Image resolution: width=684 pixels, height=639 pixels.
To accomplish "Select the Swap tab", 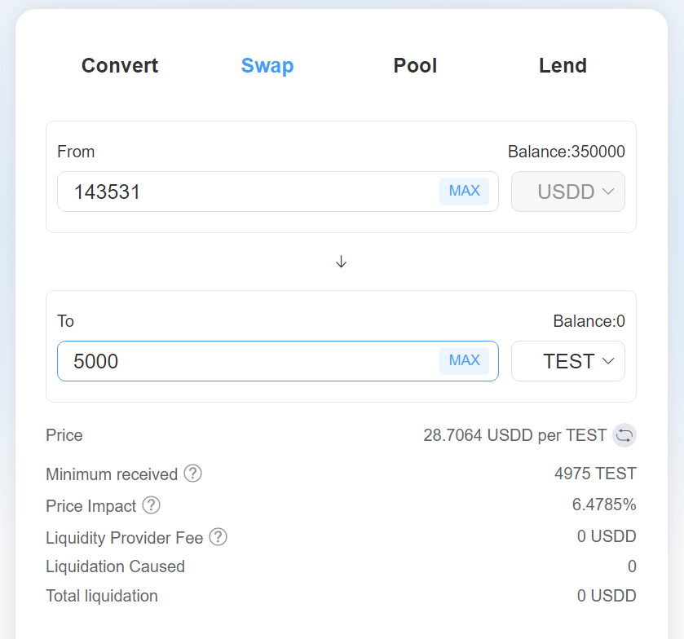I will point(267,66).
